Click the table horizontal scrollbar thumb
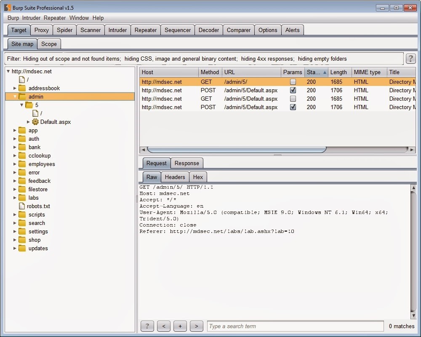Viewport: 421px width, 337px height. click(237, 150)
